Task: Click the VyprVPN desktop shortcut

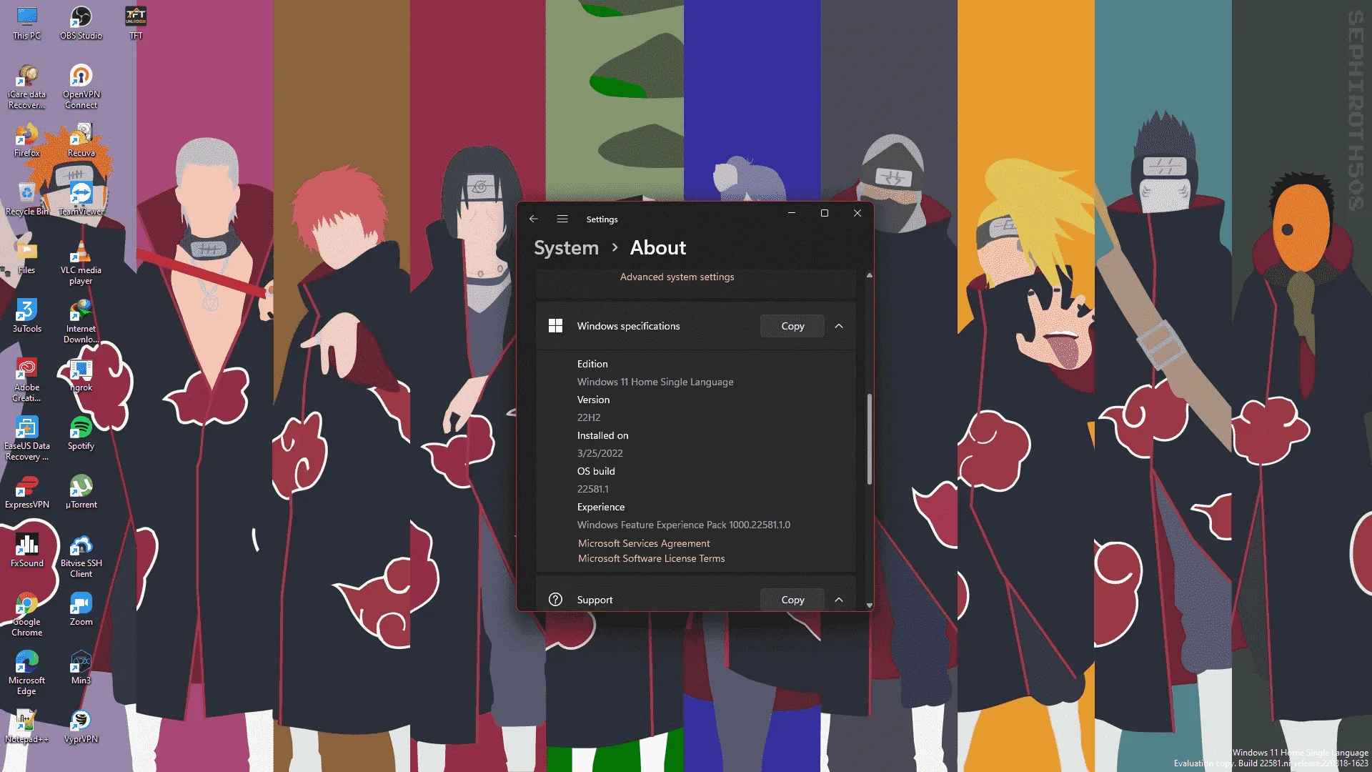Action: 81,727
